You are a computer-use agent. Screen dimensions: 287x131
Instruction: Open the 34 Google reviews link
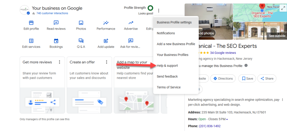pos(223,53)
